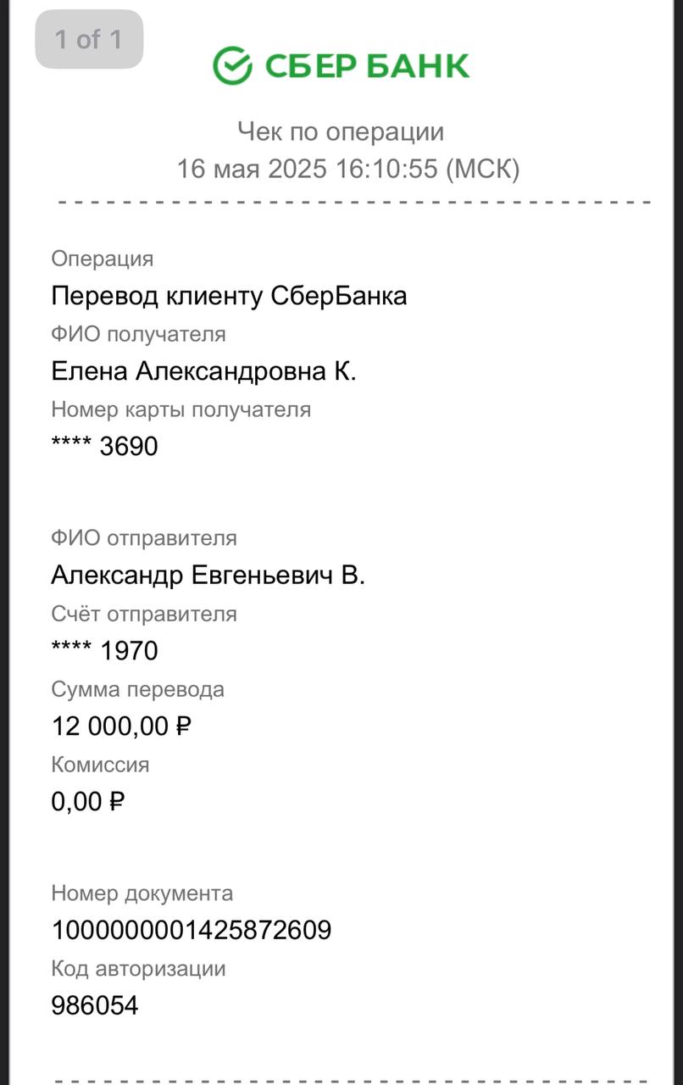Select sender account number ending 1970

(x=105, y=651)
